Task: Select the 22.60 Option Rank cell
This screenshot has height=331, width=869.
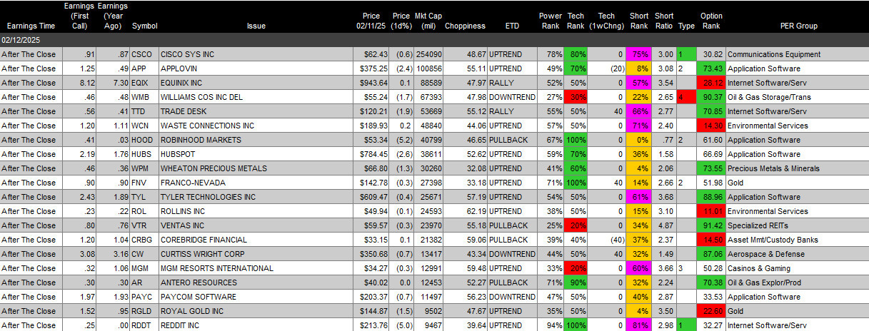Action: pos(711,311)
